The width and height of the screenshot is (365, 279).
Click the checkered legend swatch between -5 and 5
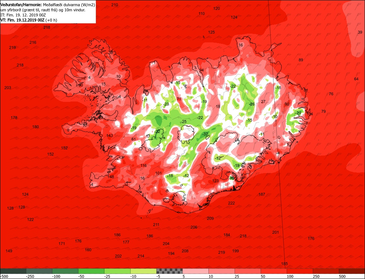tap(170, 271)
